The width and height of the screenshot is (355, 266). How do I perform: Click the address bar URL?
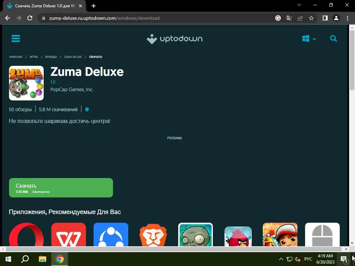pyautogui.click(x=104, y=18)
